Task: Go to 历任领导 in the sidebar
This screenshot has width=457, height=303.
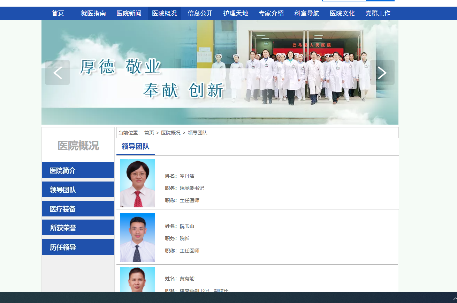Action: pos(78,247)
